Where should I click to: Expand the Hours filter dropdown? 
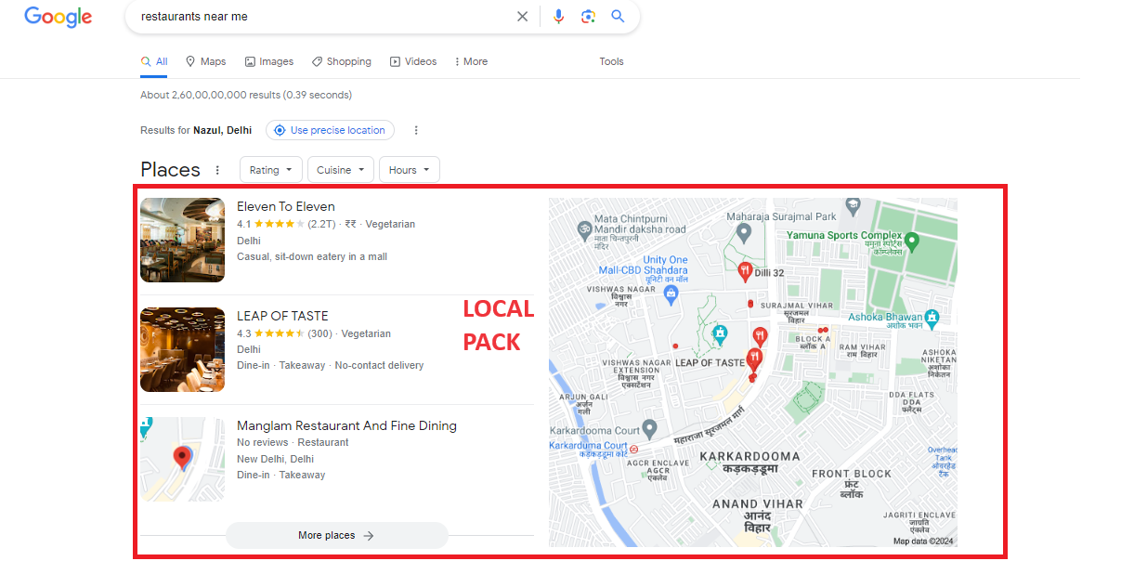click(409, 170)
